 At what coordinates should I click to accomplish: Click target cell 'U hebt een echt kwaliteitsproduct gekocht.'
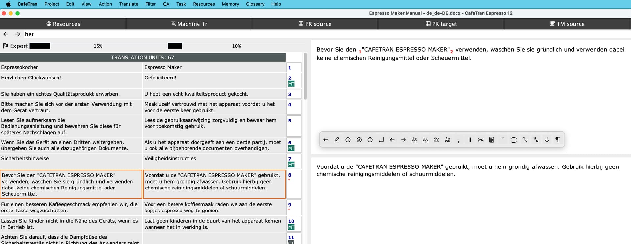coord(214,94)
